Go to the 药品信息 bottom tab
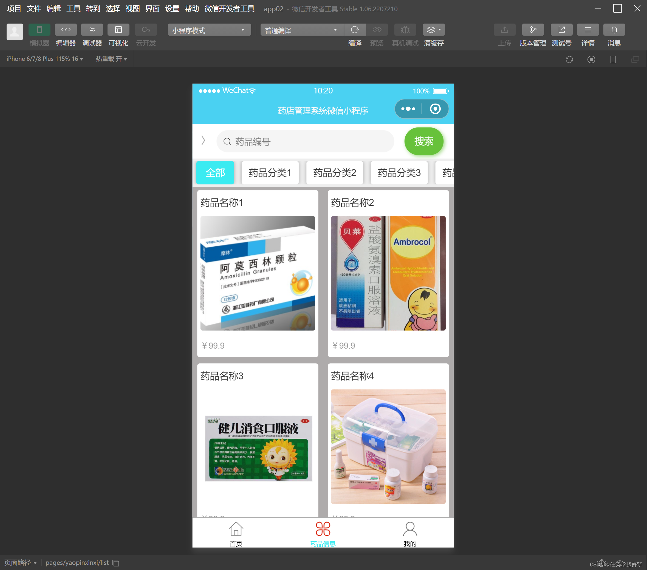 click(x=323, y=534)
